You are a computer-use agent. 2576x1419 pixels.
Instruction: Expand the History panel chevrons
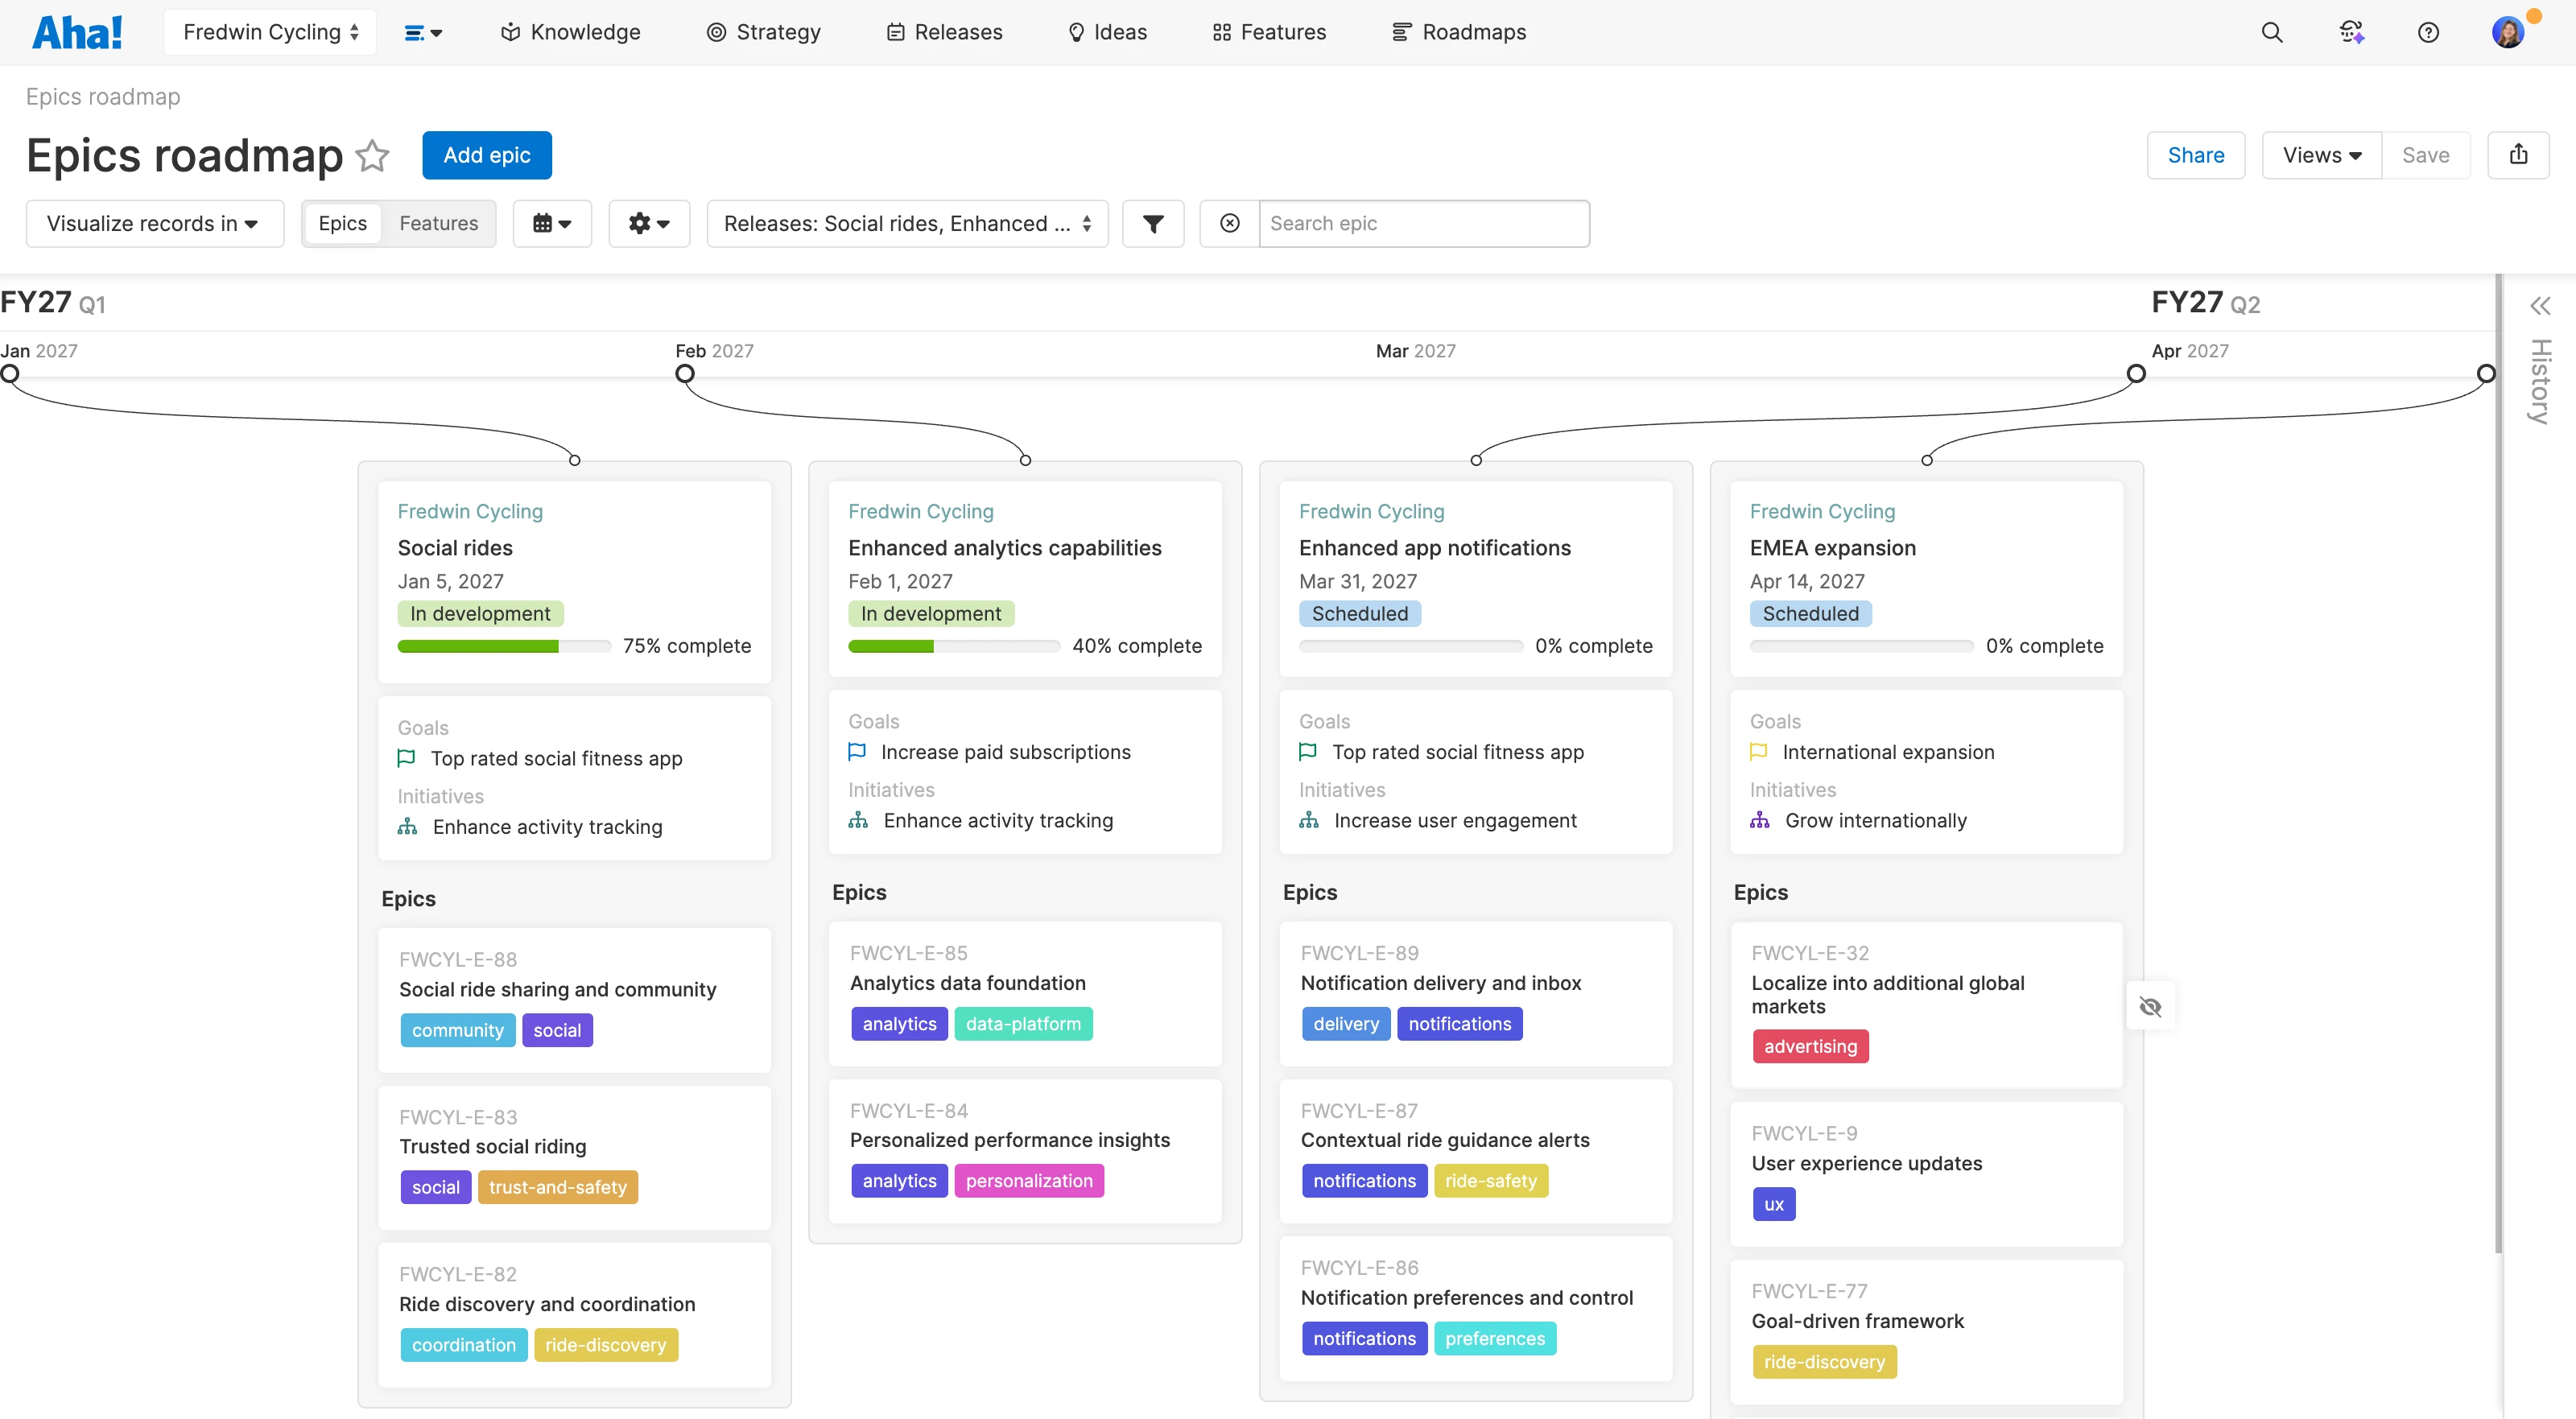2540,306
